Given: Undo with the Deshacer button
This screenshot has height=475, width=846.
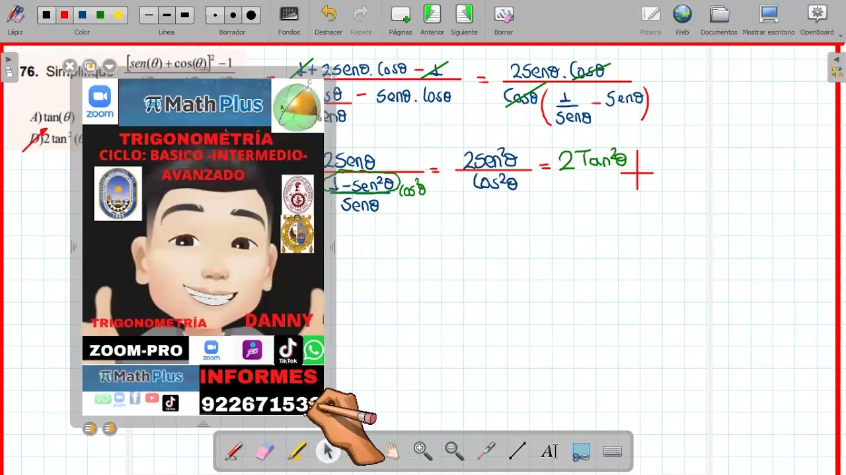Looking at the screenshot, I should 328,20.
